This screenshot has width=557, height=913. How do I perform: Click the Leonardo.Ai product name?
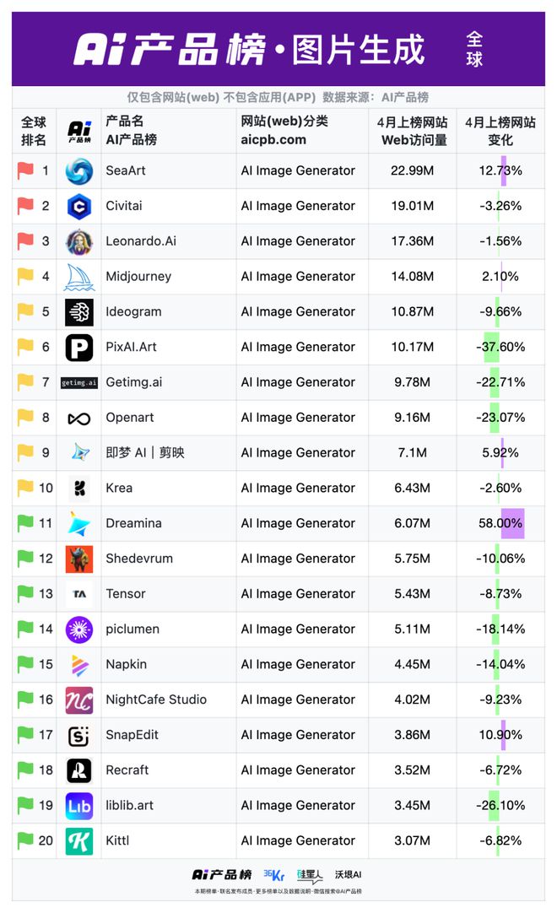click(141, 241)
